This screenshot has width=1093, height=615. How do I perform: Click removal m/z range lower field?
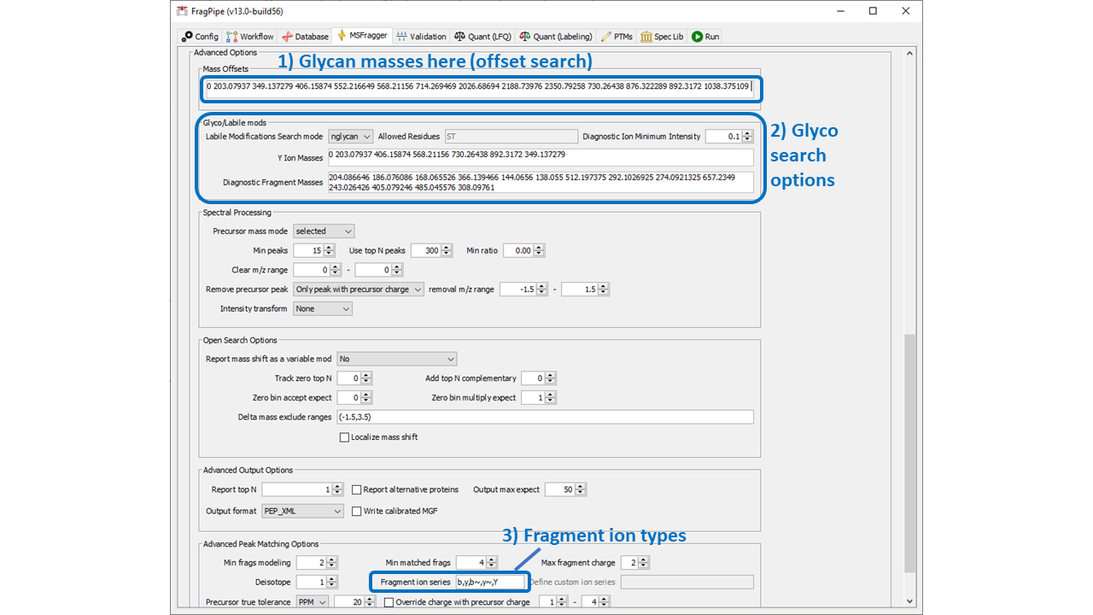tap(518, 290)
